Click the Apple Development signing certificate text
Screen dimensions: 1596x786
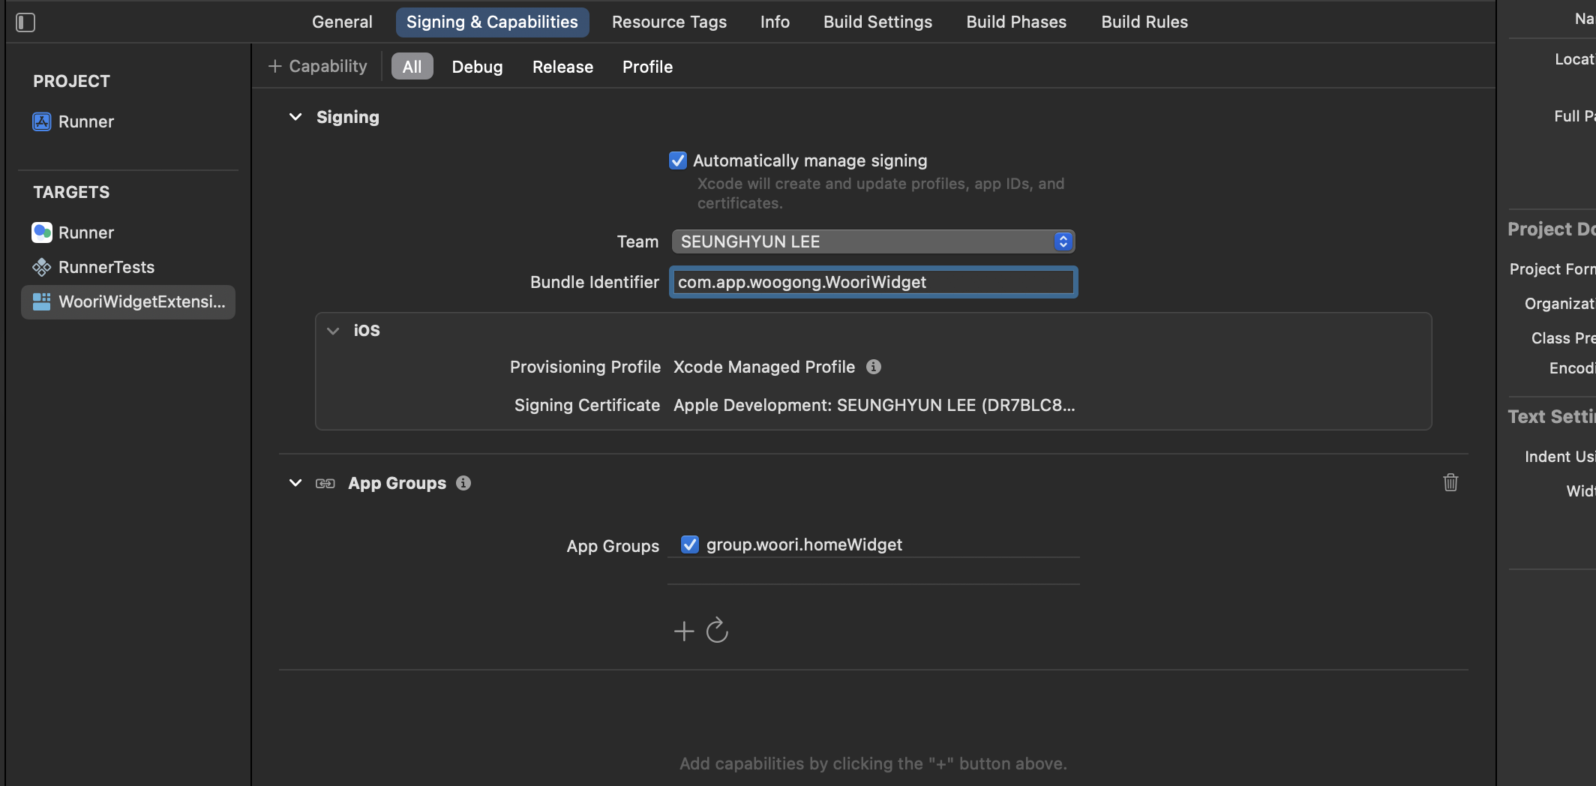(x=874, y=405)
